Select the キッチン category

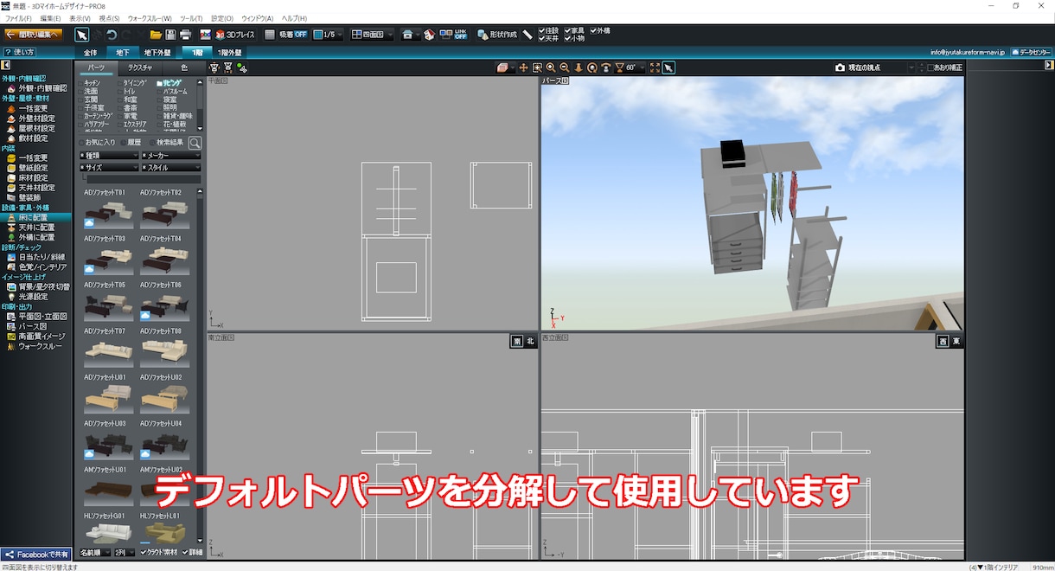click(x=91, y=82)
